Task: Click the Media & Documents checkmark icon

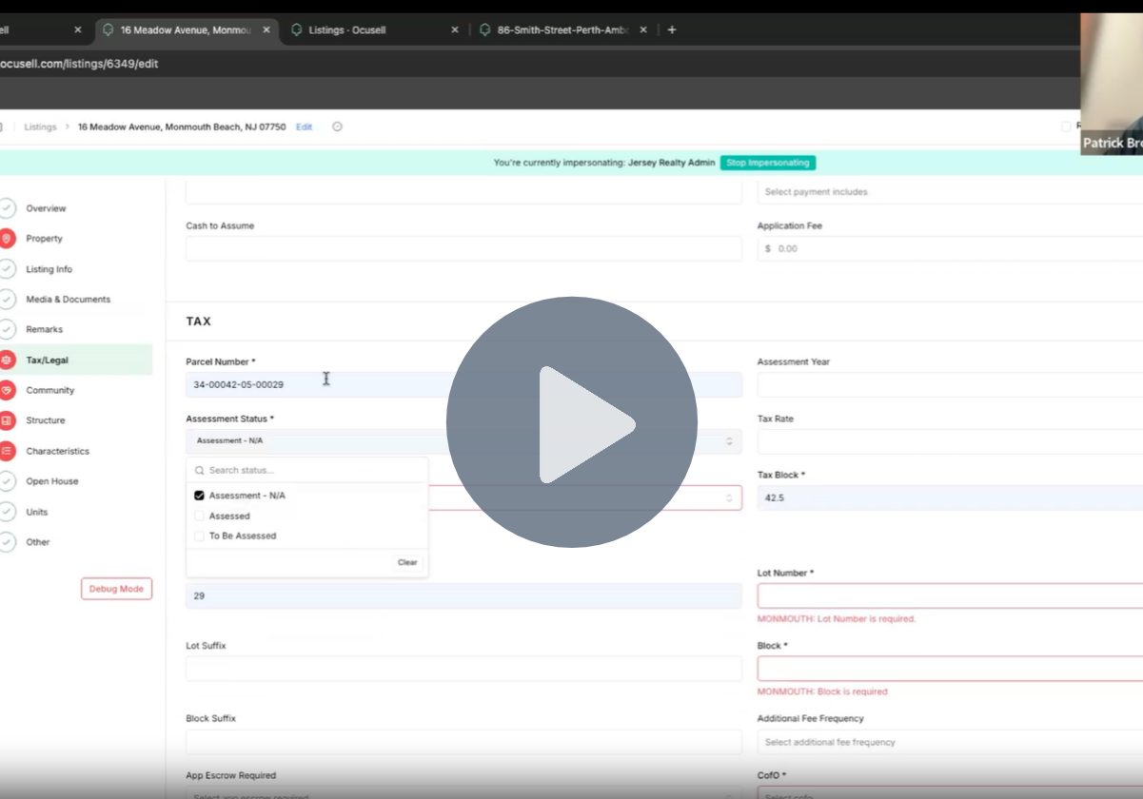Action: coord(7,300)
